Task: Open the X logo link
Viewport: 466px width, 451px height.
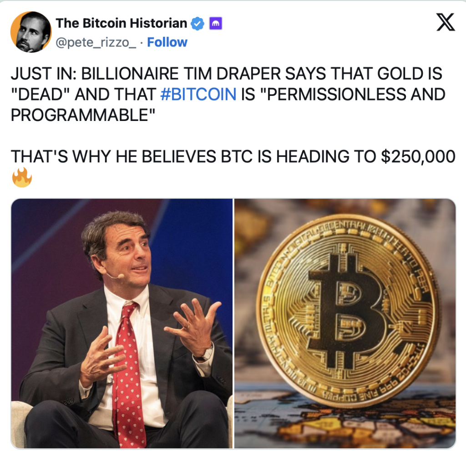Action: tap(446, 22)
